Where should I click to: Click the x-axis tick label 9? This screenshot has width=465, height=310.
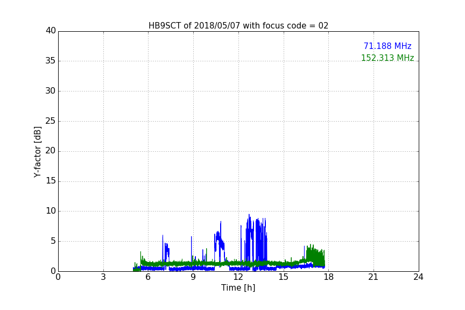pos(193,277)
